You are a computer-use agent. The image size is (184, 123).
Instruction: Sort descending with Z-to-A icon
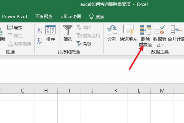click(x=40, y=41)
